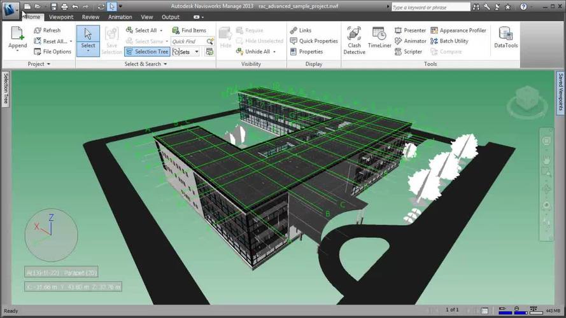Toggle the Properties window
The height and width of the screenshot is (318, 566).
(x=306, y=52)
